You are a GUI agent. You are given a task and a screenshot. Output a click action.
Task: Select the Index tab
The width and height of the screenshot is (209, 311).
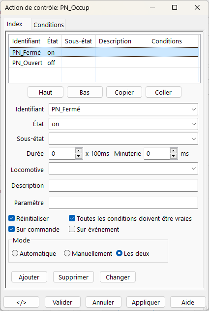click(x=14, y=24)
